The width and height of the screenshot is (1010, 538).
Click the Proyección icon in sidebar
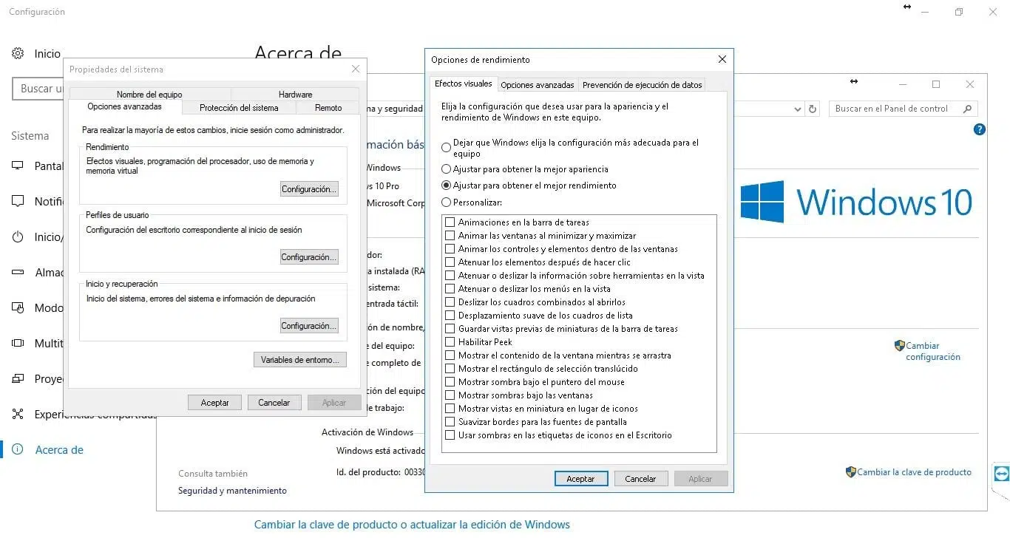point(18,378)
